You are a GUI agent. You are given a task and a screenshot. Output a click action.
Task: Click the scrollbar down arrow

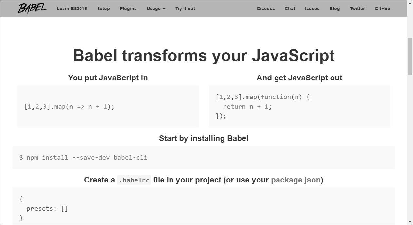coord(410,222)
